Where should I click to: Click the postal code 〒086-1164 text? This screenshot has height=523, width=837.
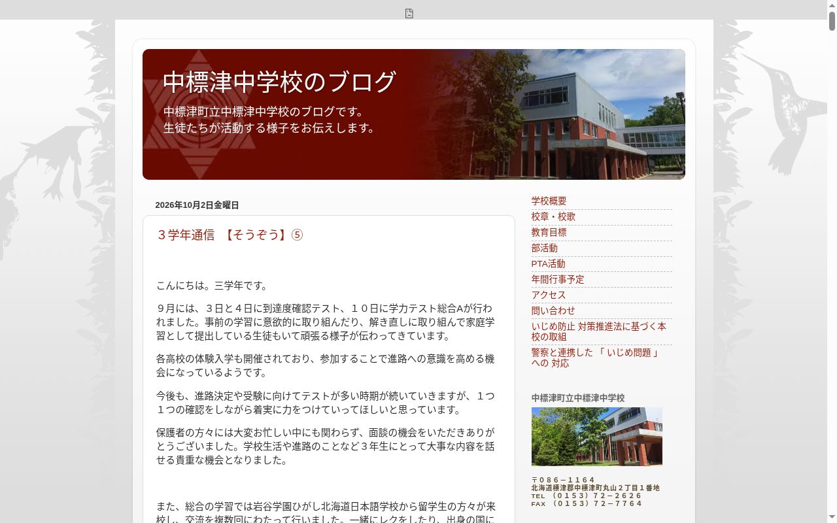(563, 480)
